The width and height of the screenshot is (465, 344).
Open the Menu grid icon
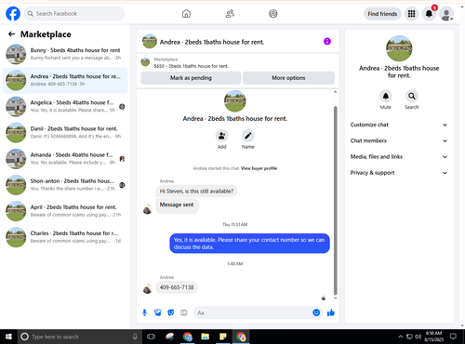(411, 14)
